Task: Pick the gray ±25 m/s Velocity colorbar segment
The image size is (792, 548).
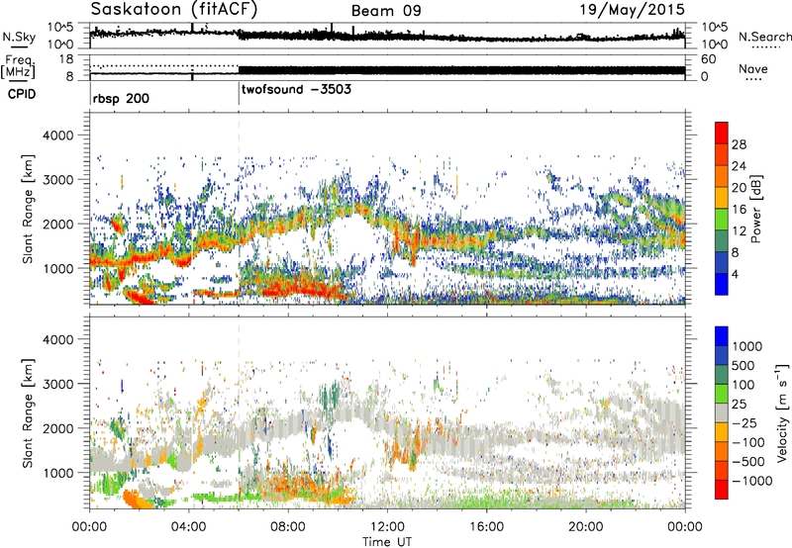Action: click(722, 412)
